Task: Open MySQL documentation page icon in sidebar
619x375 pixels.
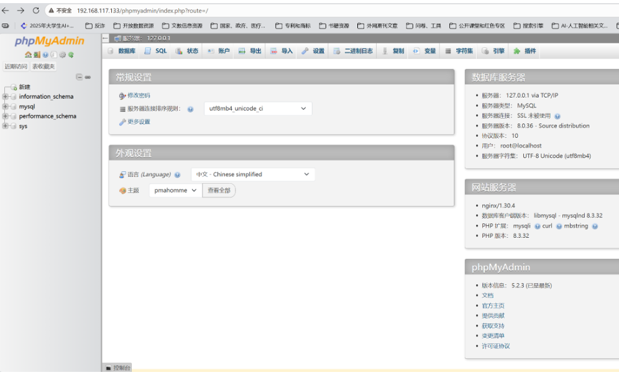Action: 53,55
